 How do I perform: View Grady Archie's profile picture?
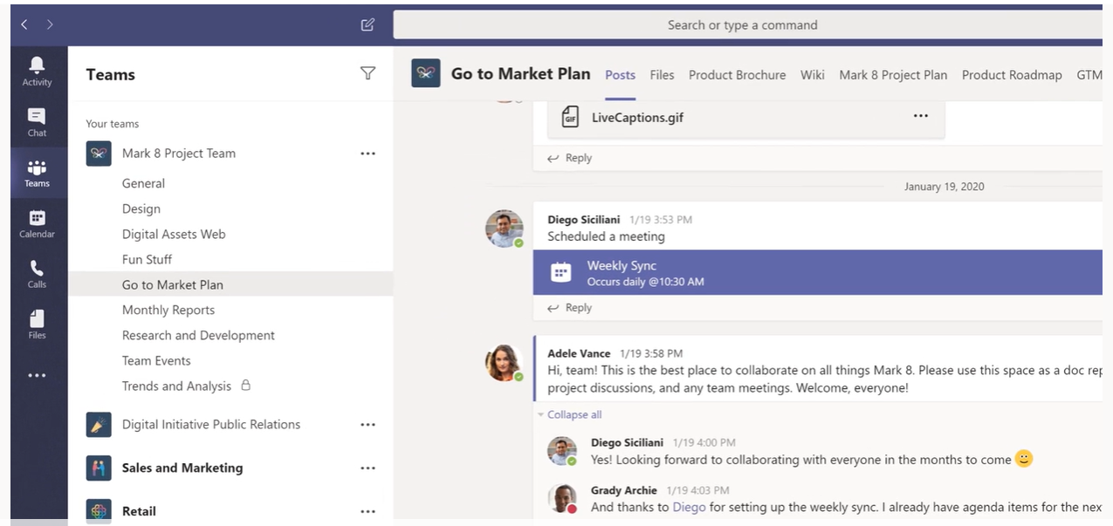point(563,499)
